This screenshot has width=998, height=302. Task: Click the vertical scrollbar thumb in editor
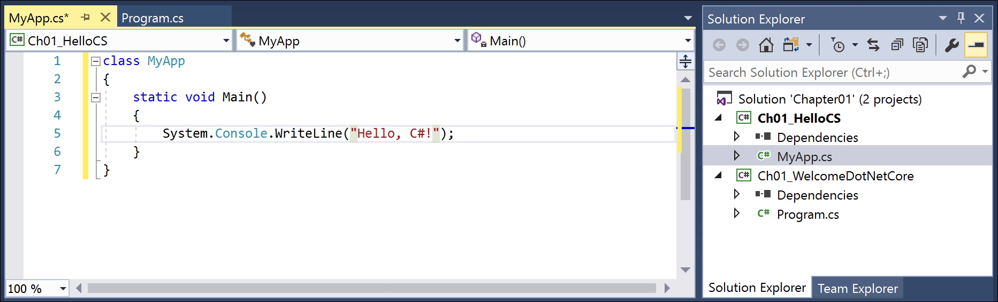tap(685, 144)
